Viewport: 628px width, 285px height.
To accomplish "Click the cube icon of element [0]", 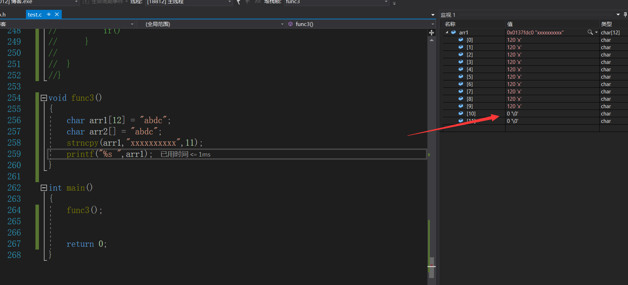I will [461, 40].
